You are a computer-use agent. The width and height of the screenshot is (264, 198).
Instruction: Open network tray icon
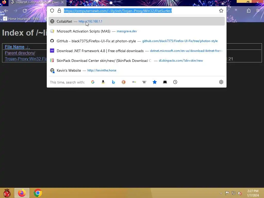[x=233, y=193]
